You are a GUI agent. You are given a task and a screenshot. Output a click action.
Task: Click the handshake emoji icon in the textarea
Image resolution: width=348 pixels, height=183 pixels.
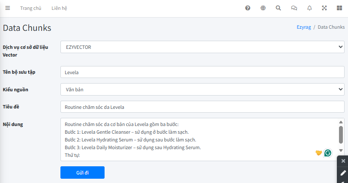[319, 153]
